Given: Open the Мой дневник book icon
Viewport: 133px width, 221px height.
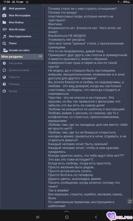Looking at the screenshot, I should point(4,9).
